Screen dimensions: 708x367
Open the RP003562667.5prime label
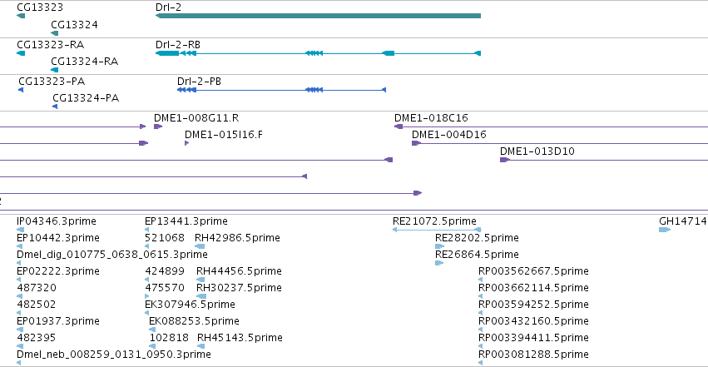point(534,270)
